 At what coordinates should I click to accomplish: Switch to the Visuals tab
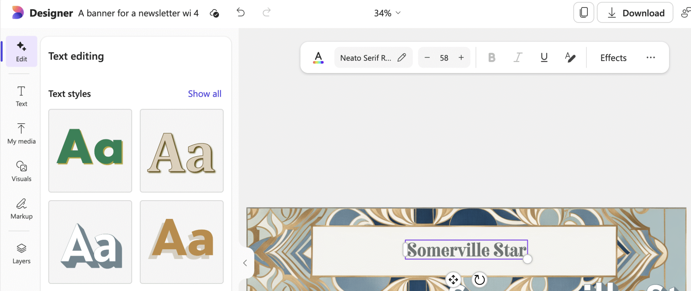(21, 172)
